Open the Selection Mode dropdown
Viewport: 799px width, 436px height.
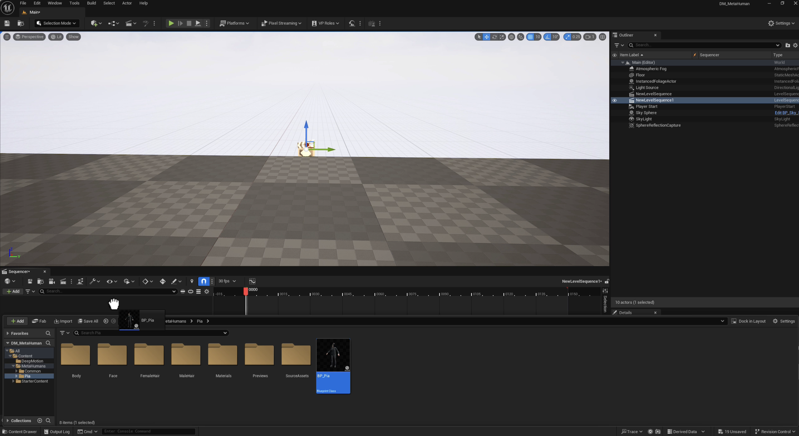click(x=56, y=23)
